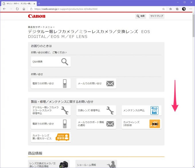Select the Canon support browser tab

click(x=19, y=4)
